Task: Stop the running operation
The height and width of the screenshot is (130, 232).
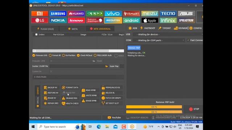Action: 194,109
